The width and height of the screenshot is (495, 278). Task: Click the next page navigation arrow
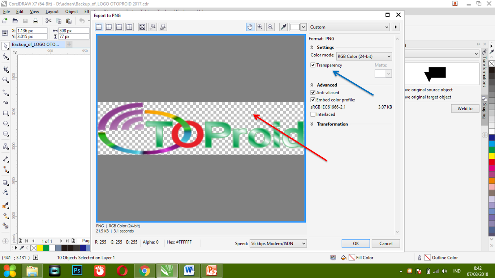(61, 241)
